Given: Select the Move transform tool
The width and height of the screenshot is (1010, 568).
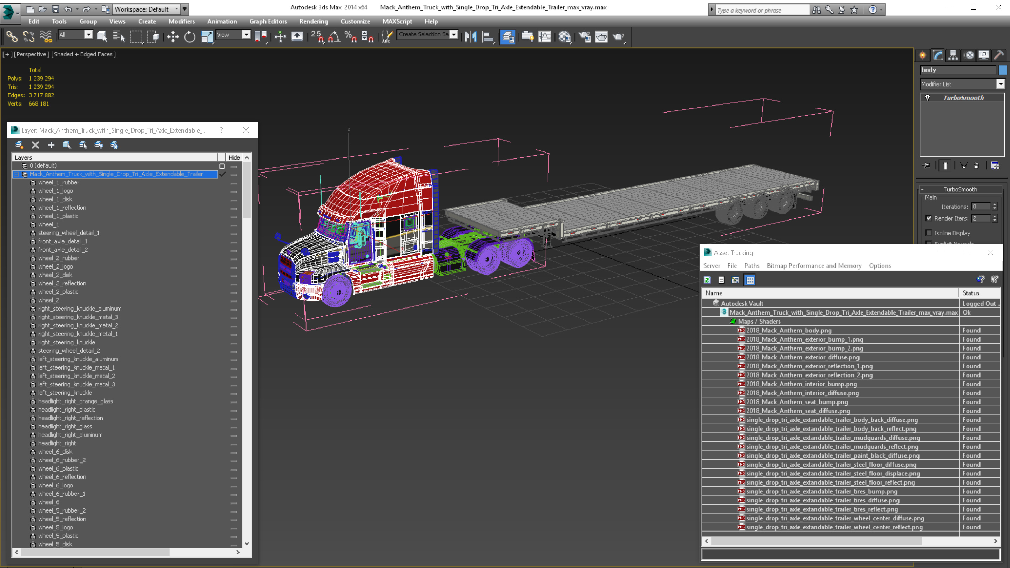Looking at the screenshot, I should (173, 36).
